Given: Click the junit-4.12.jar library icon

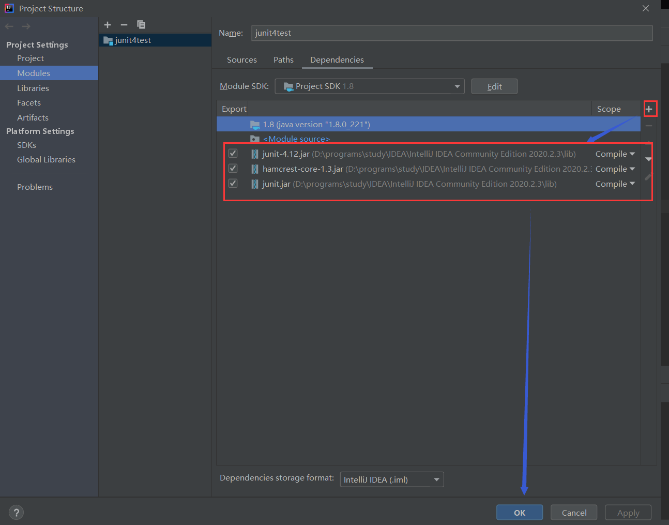Looking at the screenshot, I should pyautogui.click(x=255, y=154).
